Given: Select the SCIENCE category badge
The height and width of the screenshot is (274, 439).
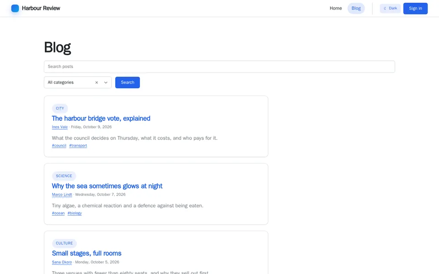Looking at the screenshot, I should point(64,176).
